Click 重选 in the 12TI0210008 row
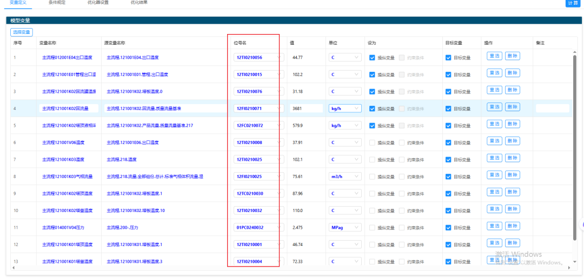This screenshot has width=584, height=279. [494, 141]
